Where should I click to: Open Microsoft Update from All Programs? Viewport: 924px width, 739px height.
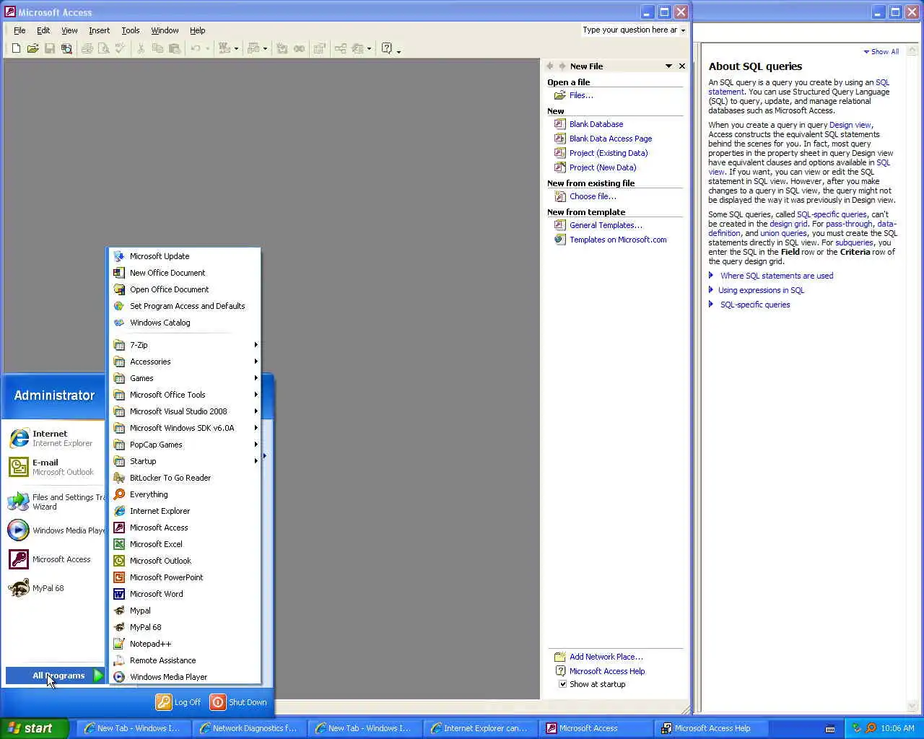click(x=185, y=256)
